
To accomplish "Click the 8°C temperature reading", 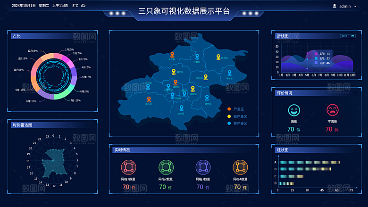I will (x=75, y=6).
